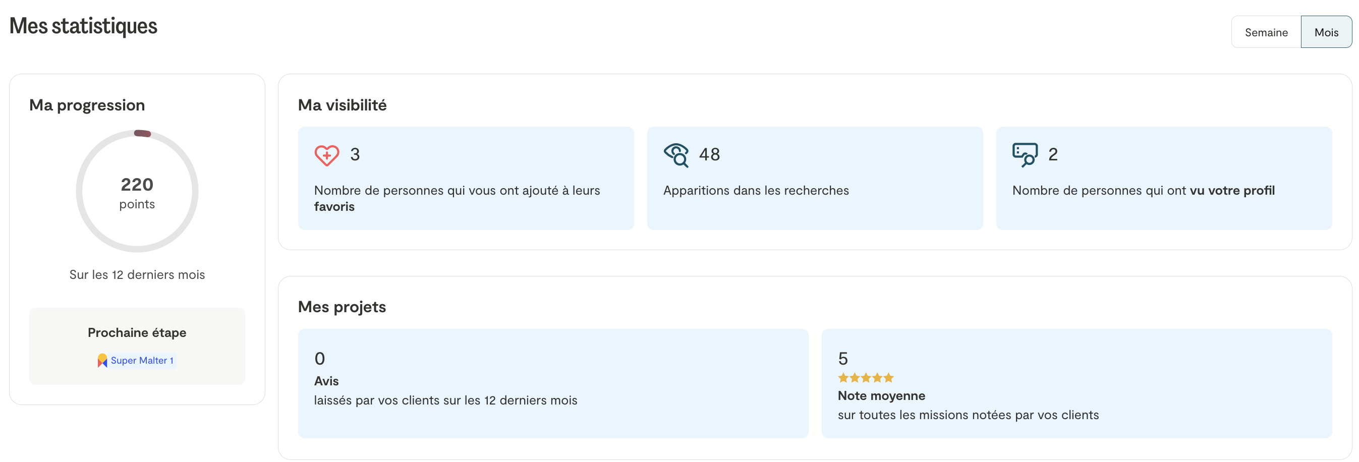Click the Ma visibilité heading

(342, 105)
